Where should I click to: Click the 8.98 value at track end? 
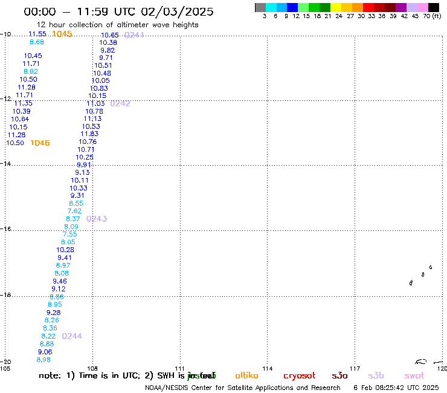click(43, 360)
